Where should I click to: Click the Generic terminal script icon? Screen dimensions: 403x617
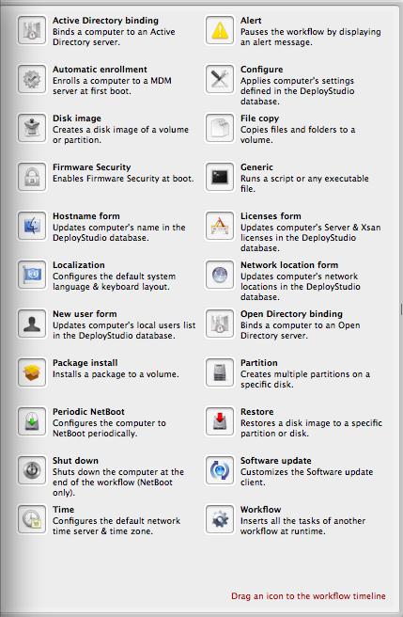(220, 177)
